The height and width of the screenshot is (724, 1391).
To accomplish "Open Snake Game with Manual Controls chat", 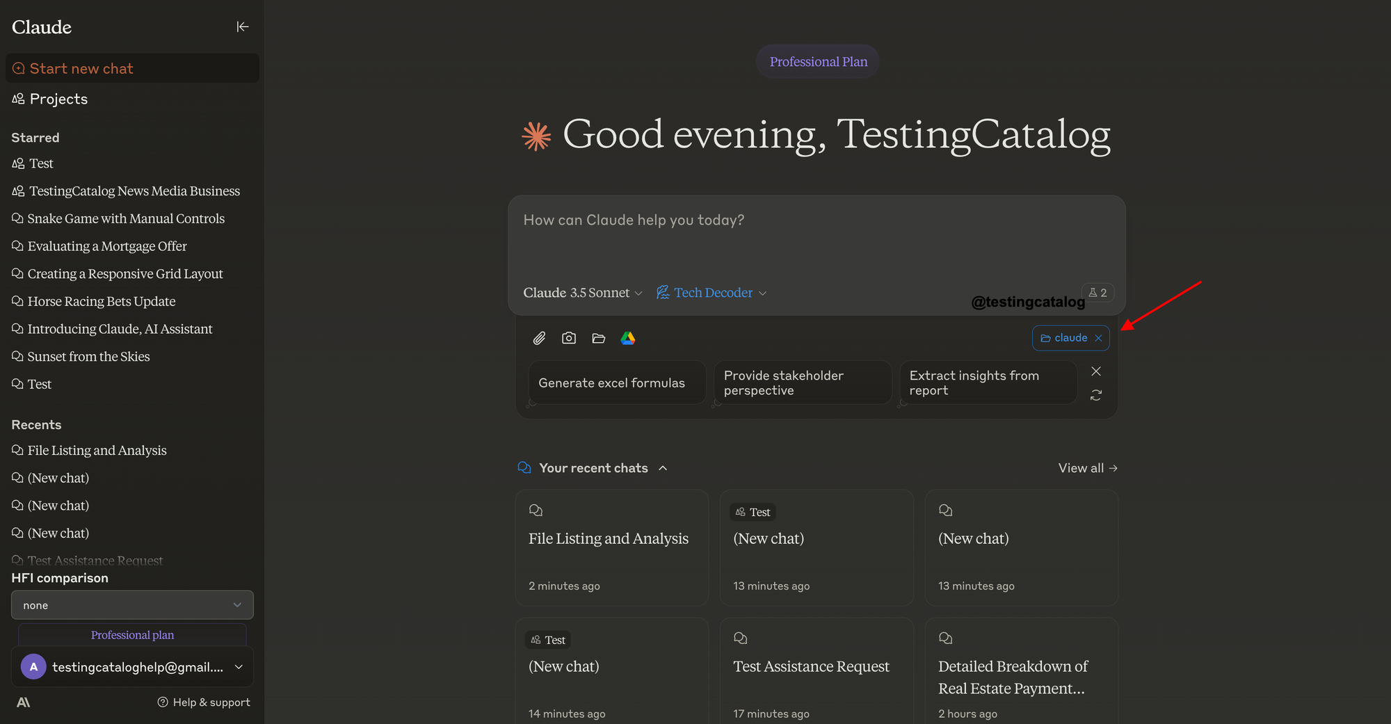I will (x=118, y=218).
